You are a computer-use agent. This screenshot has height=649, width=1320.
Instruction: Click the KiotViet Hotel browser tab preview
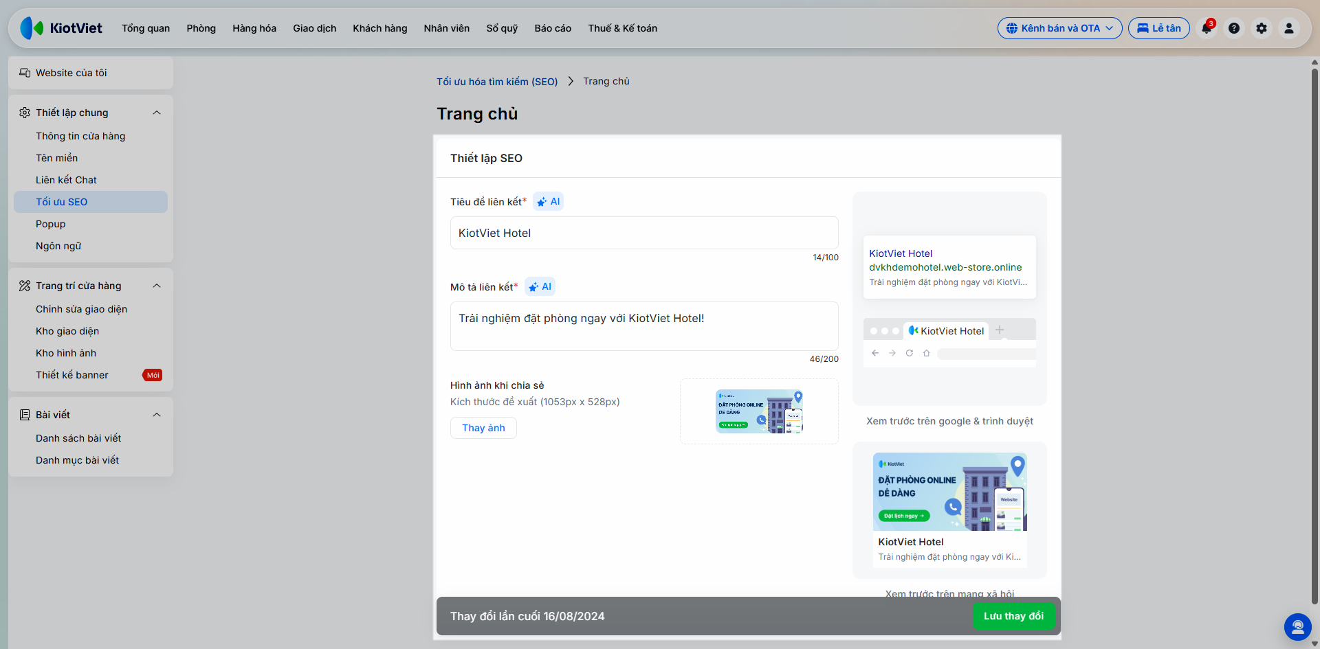point(946,331)
